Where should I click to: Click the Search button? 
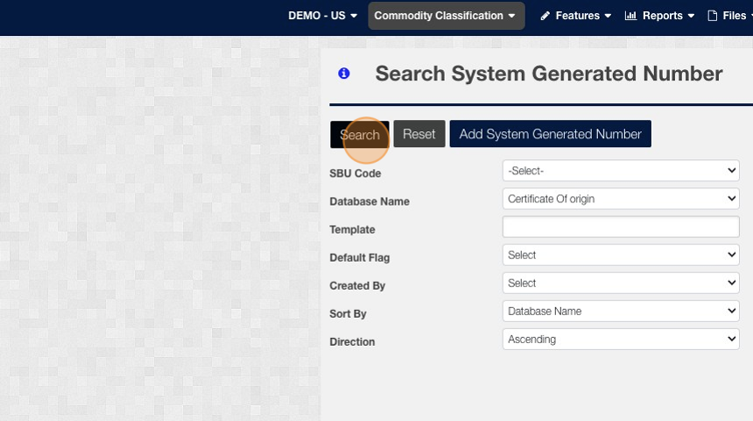(360, 135)
